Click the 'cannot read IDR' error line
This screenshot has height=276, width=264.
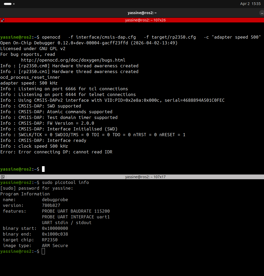(x=56, y=152)
